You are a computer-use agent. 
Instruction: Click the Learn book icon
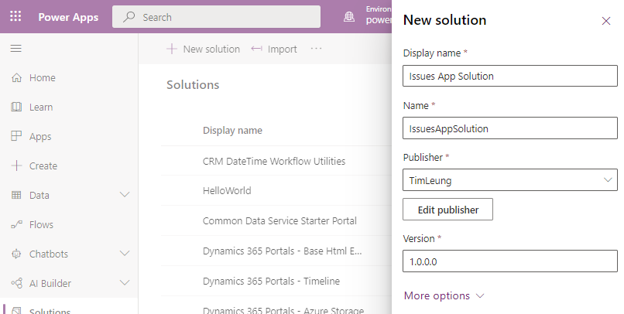click(x=16, y=107)
